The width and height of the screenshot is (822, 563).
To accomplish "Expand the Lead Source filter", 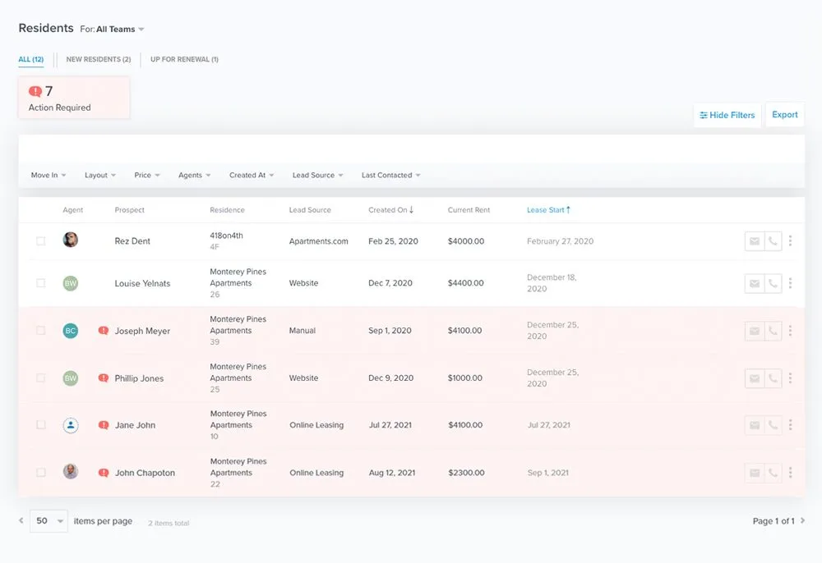I will tap(316, 175).
